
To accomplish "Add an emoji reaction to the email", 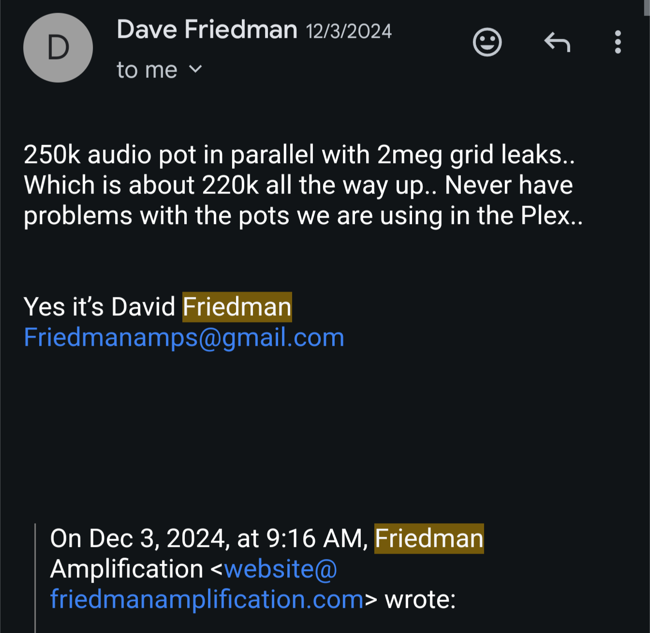I will (x=487, y=43).
